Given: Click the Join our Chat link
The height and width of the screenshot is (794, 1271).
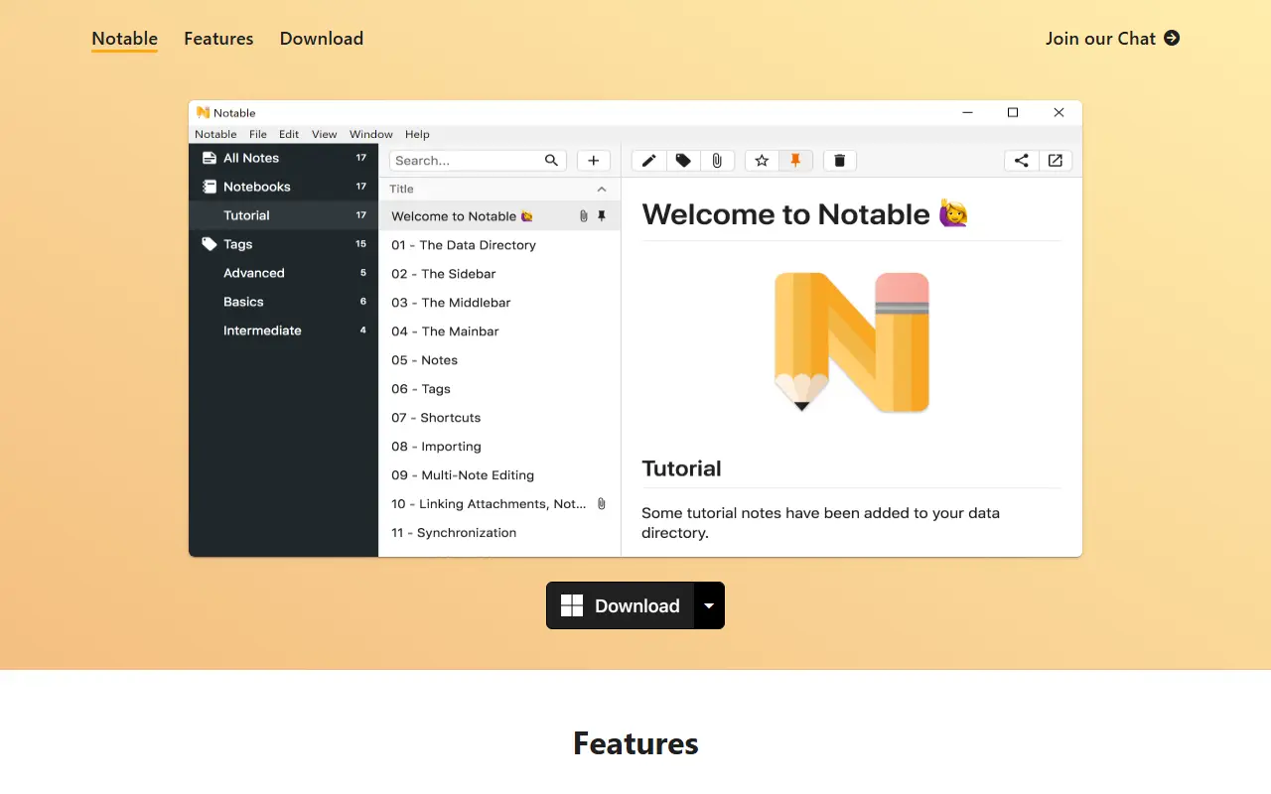Looking at the screenshot, I should [x=1113, y=39].
